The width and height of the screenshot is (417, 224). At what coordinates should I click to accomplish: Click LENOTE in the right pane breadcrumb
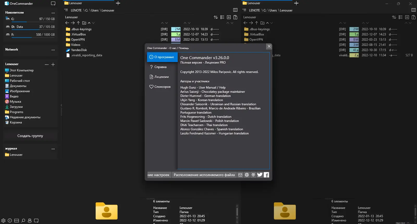click(x=254, y=10)
